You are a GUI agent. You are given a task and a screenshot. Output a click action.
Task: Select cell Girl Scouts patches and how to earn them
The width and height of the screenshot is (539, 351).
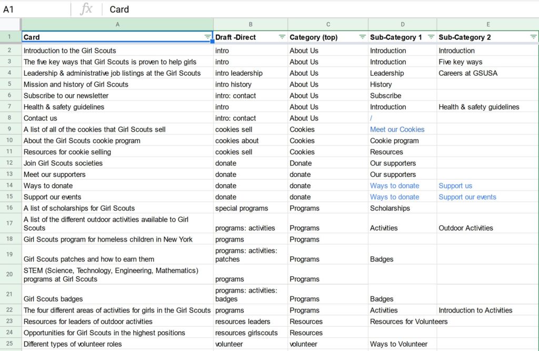click(117, 254)
